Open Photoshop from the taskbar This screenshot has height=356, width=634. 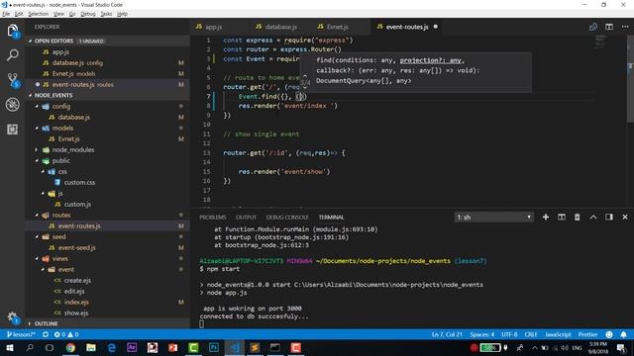coord(214,347)
